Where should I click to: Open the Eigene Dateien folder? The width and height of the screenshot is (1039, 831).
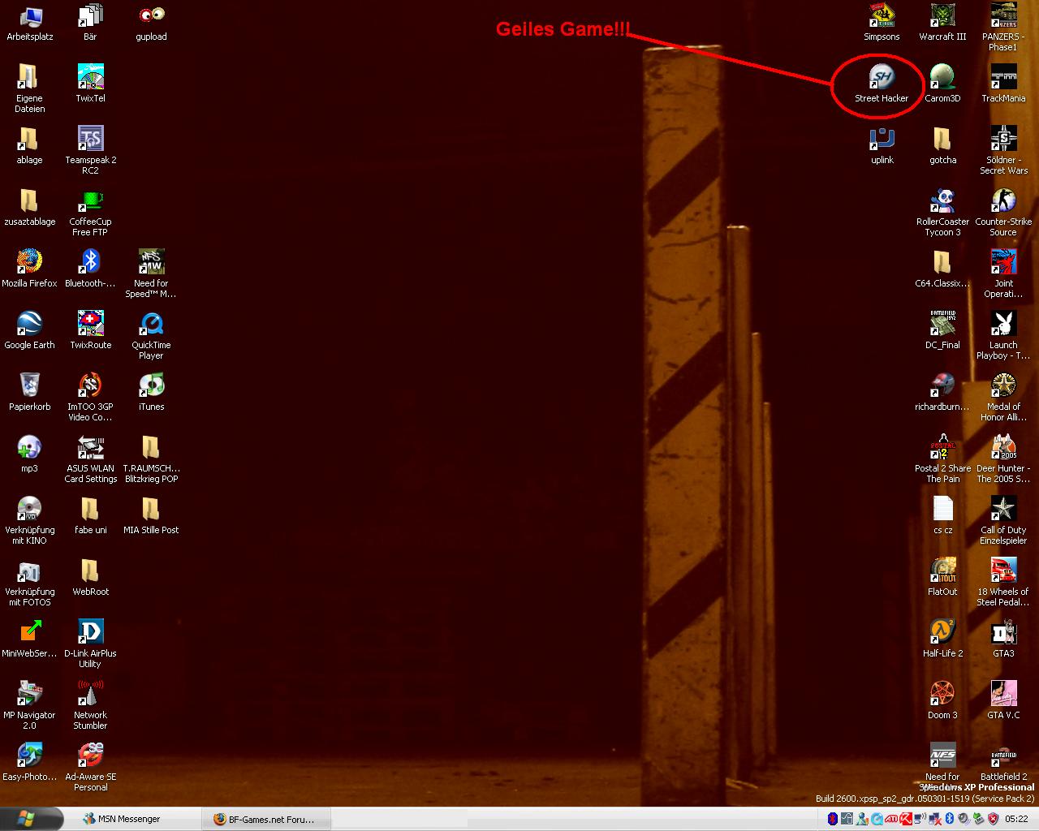pyautogui.click(x=29, y=88)
